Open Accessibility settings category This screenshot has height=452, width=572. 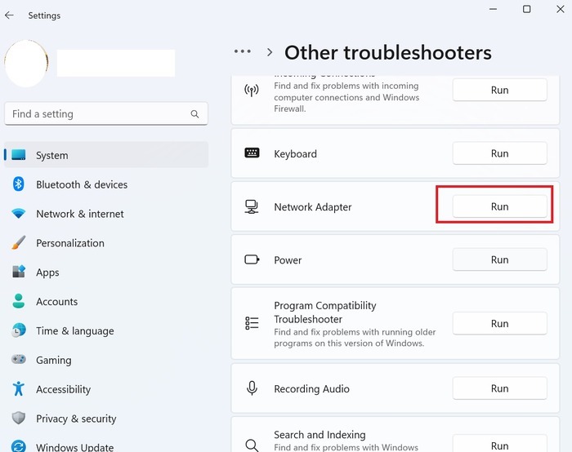pyautogui.click(x=106, y=389)
